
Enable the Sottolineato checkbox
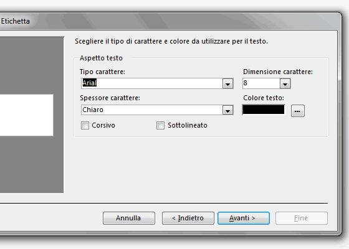click(160, 125)
